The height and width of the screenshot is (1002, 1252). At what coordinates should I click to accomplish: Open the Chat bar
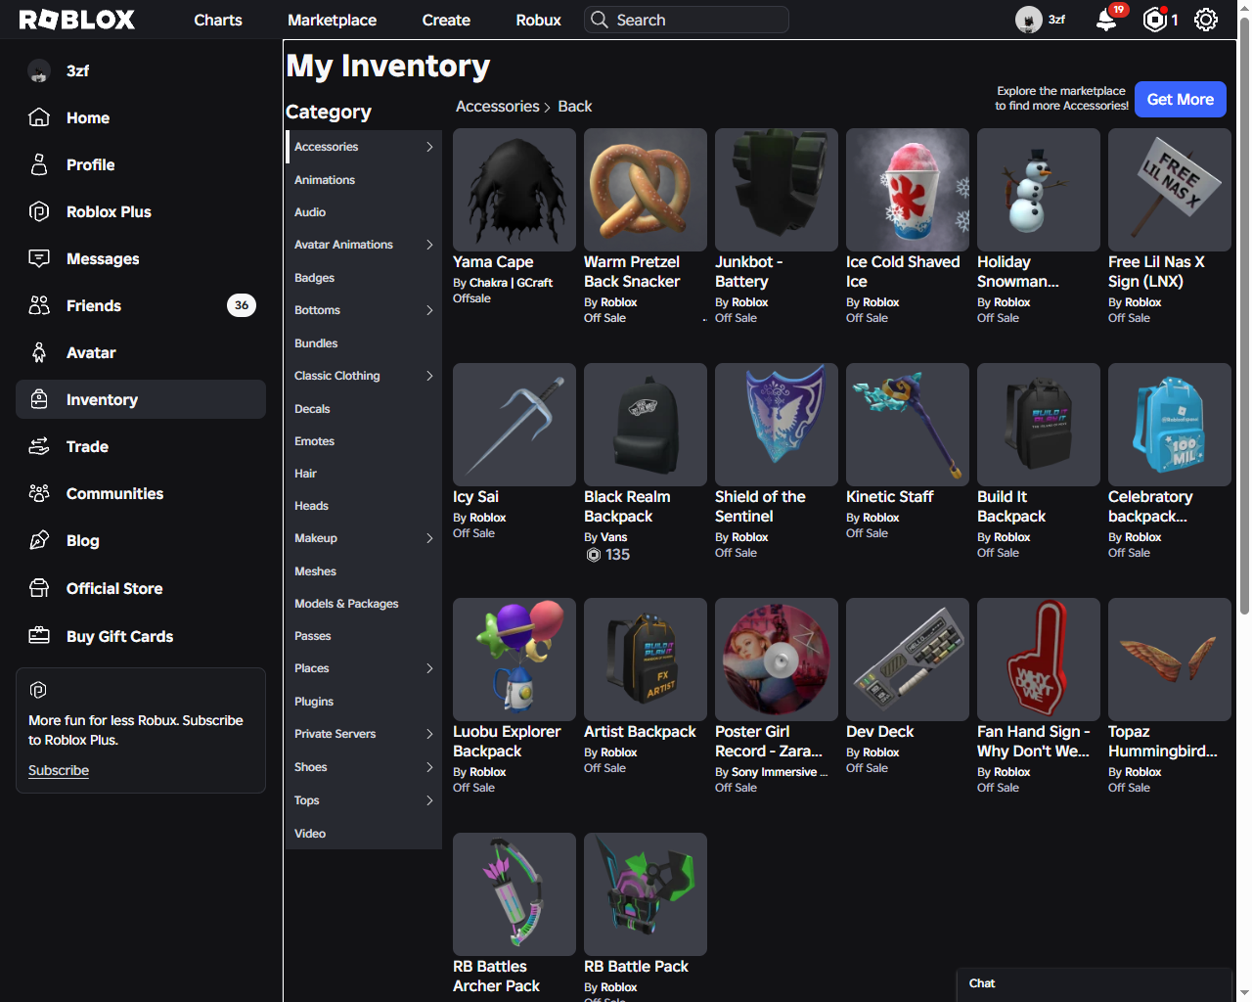[1094, 984]
